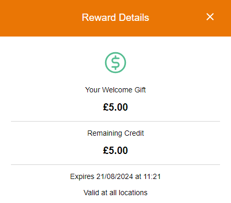Click the £5.00 remaining credit amount

pyautogui.click(x=115, y=150)
